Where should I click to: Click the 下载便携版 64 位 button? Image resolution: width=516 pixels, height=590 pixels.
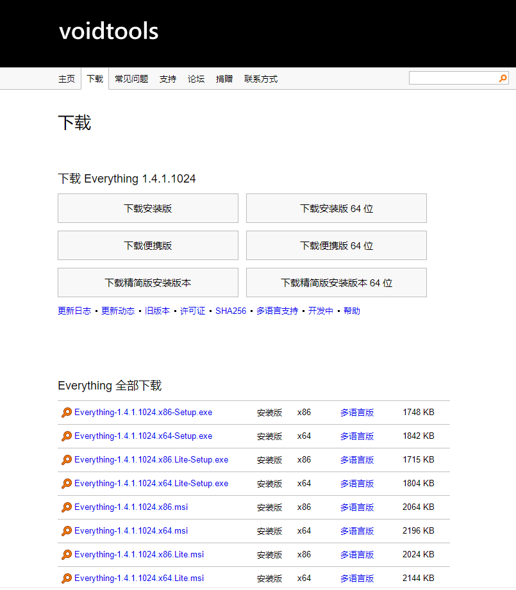(337, 245)
